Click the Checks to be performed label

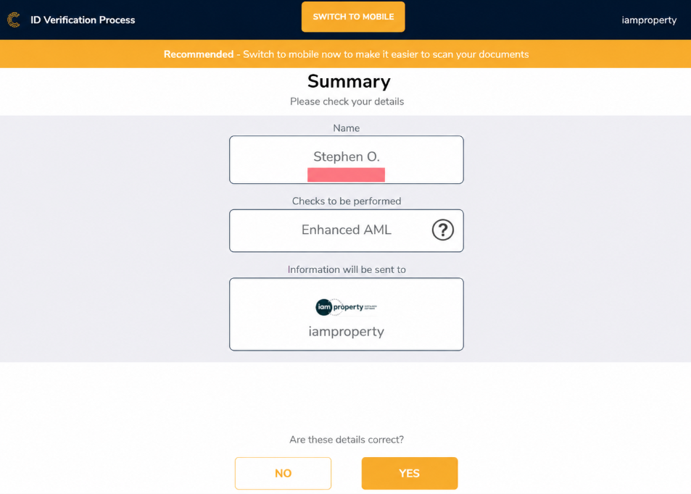pos(347,201)
